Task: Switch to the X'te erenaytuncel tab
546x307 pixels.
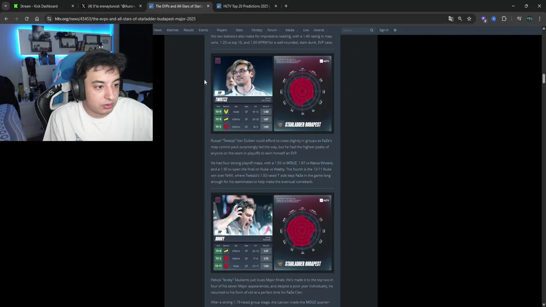Action: 112,6
